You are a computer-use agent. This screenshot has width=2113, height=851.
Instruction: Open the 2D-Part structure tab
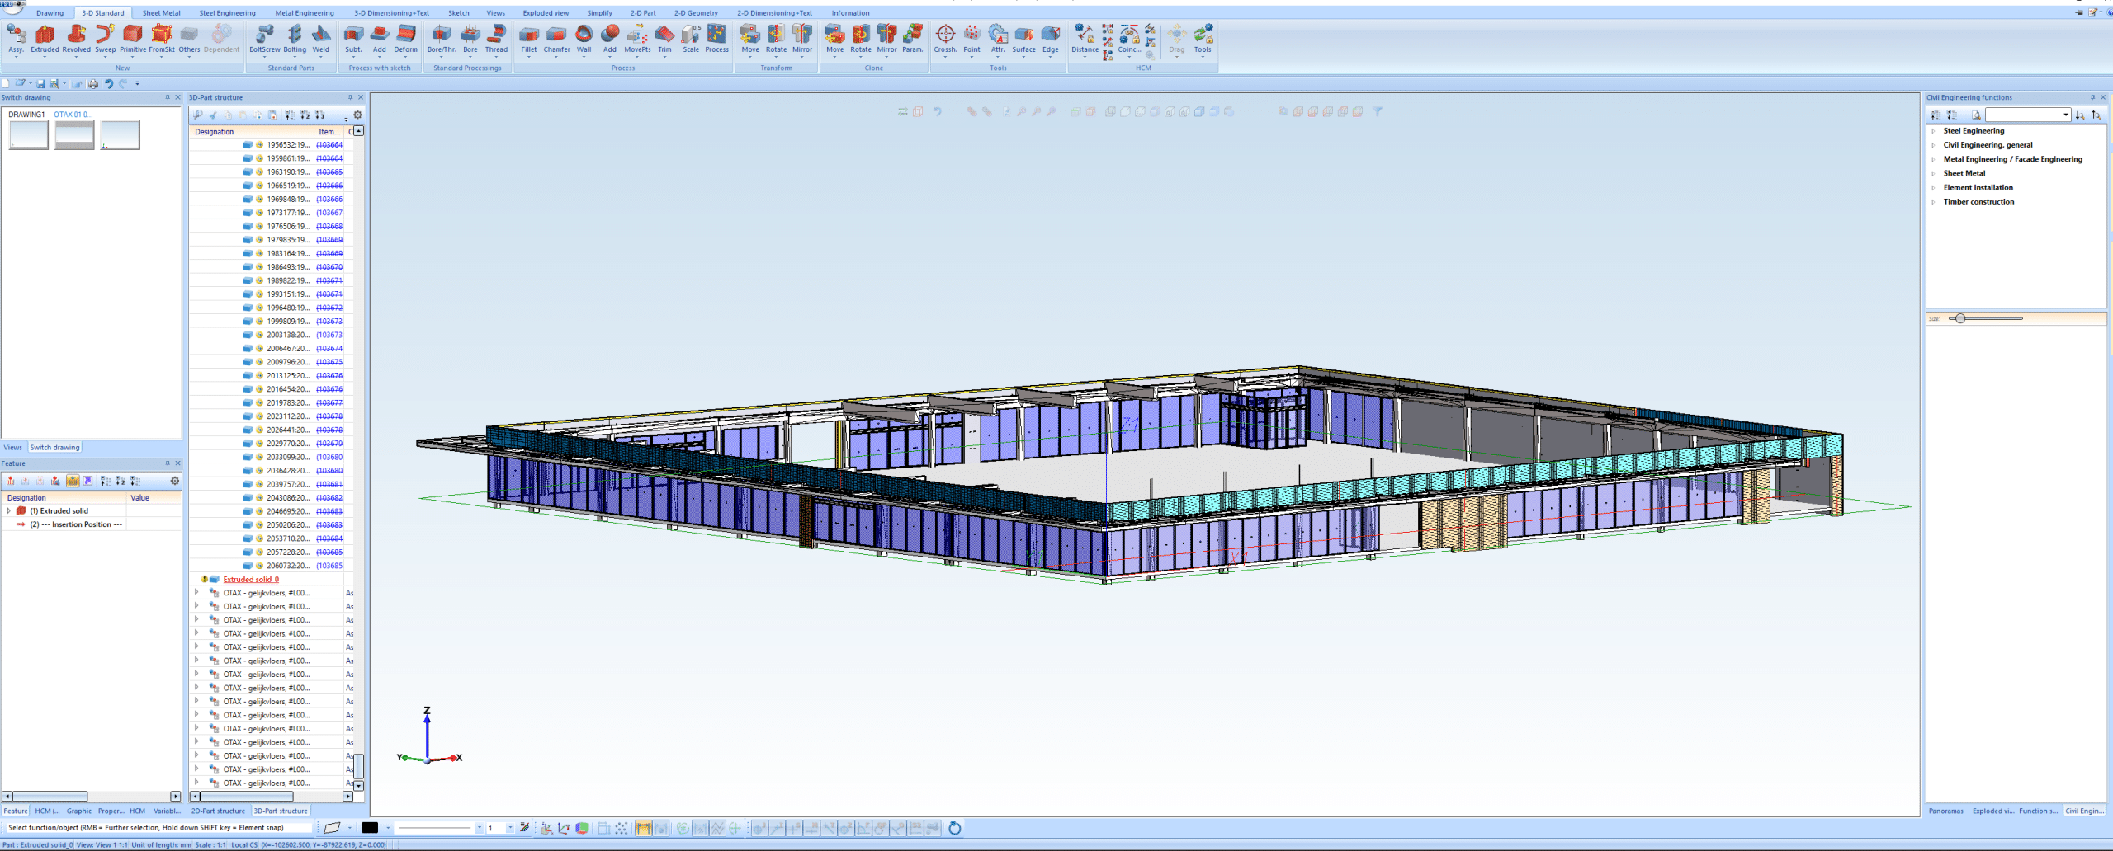tap(218, 811)
